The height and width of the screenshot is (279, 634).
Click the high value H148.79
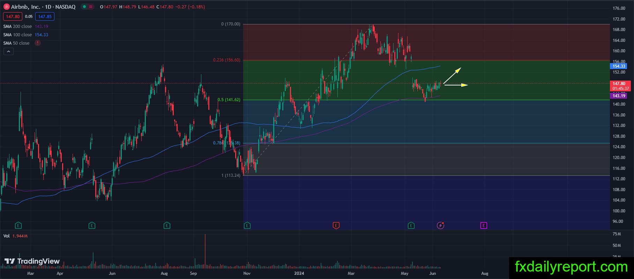(128, 7)
